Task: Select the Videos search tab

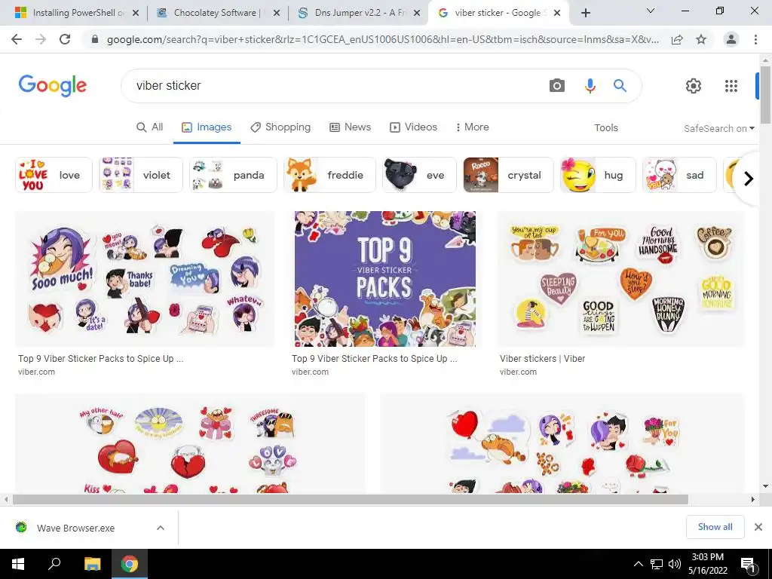Action: tap(414, 127)
